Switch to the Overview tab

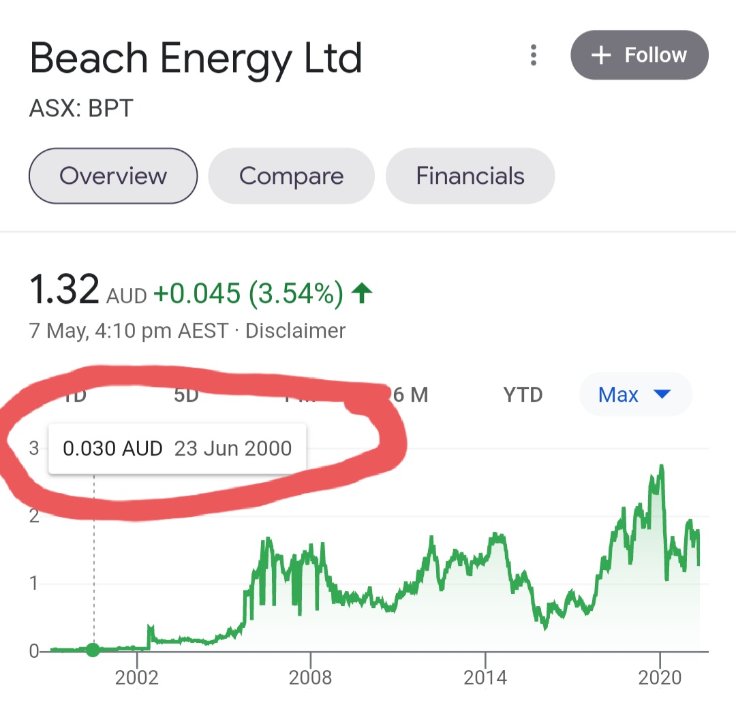pyautogui.click(x=113, y=176)
